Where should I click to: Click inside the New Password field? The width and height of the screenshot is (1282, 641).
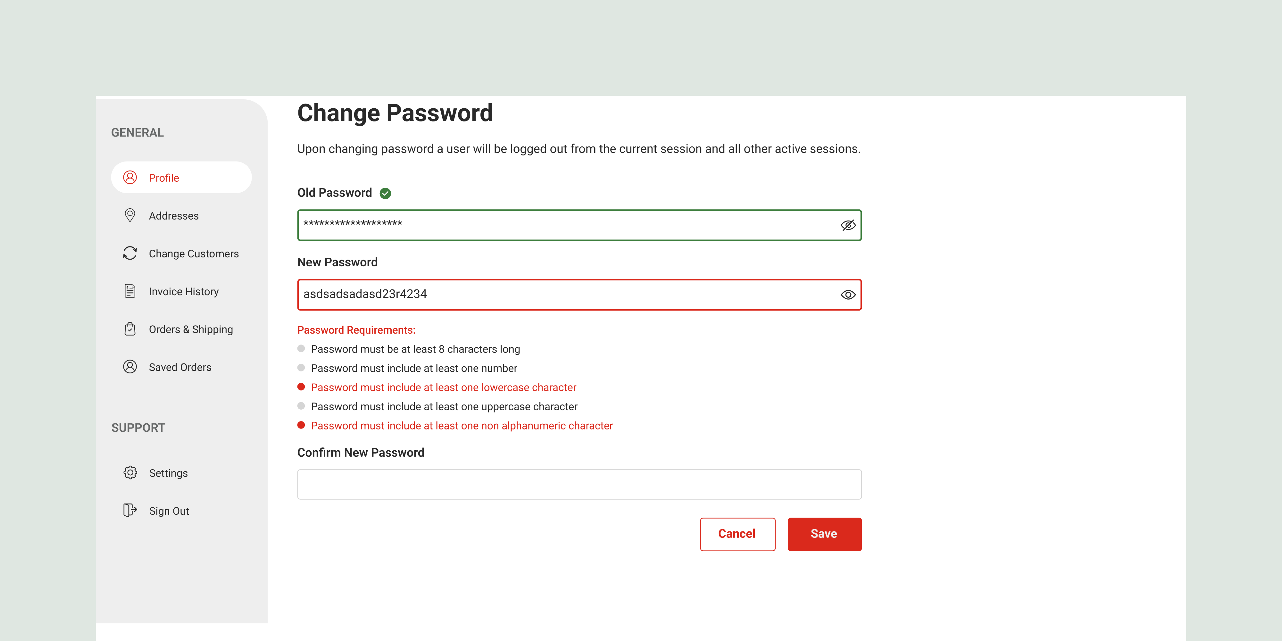567,295
